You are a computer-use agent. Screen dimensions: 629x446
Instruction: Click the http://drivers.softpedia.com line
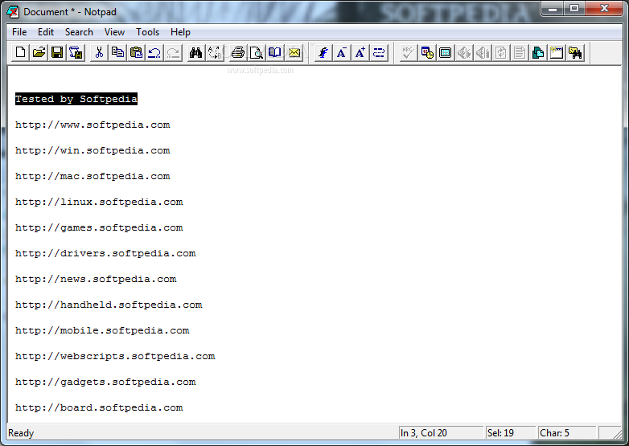105,253
